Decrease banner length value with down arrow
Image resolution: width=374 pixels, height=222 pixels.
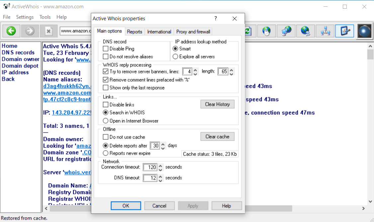(x=231, y=74)
